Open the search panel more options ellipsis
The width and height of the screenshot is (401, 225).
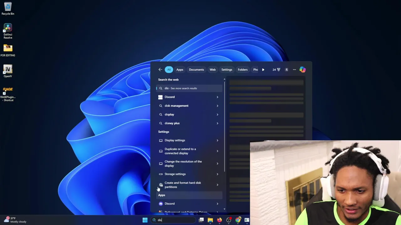point(294,70)
